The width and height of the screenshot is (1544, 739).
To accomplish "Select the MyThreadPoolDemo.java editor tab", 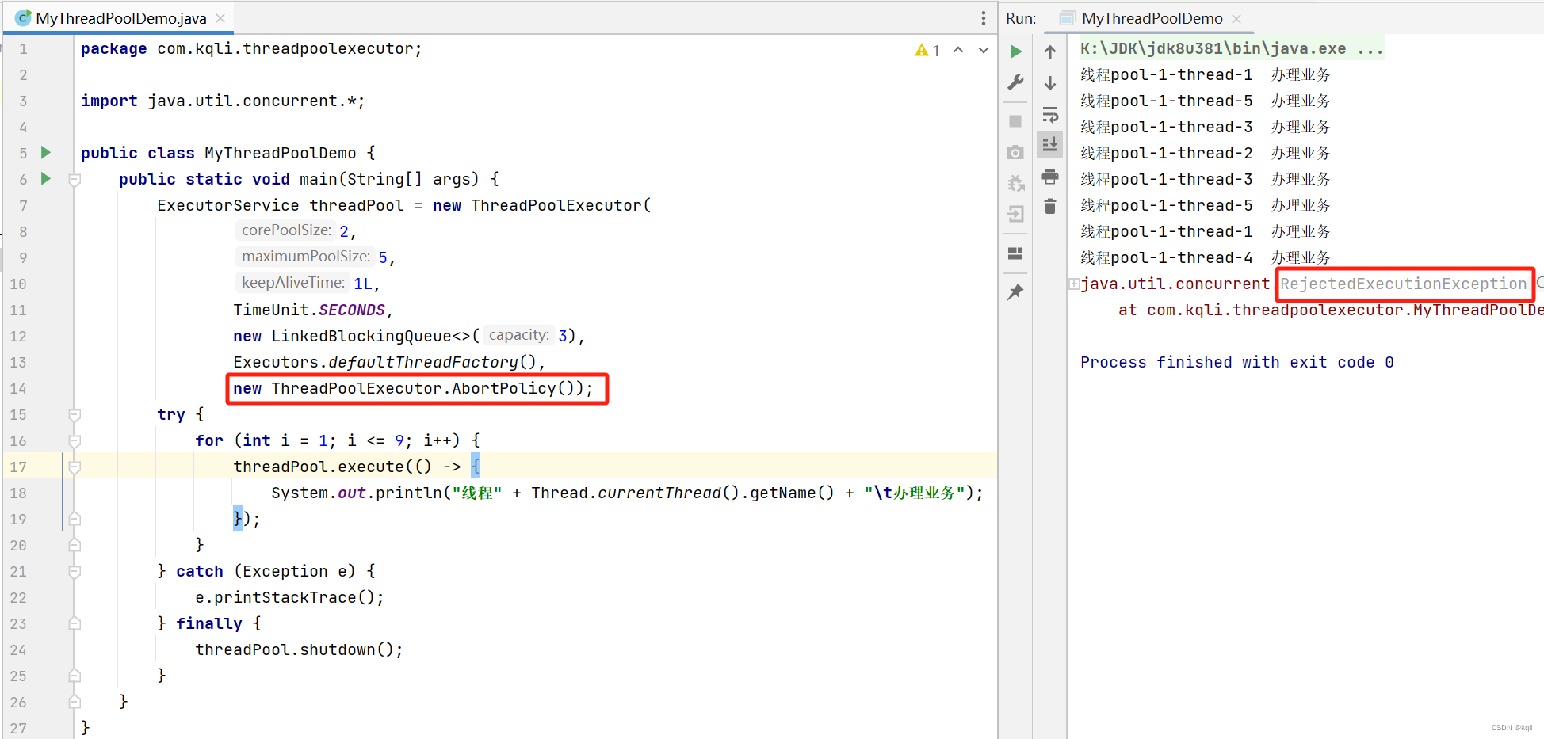I will [x=121, y=18].
